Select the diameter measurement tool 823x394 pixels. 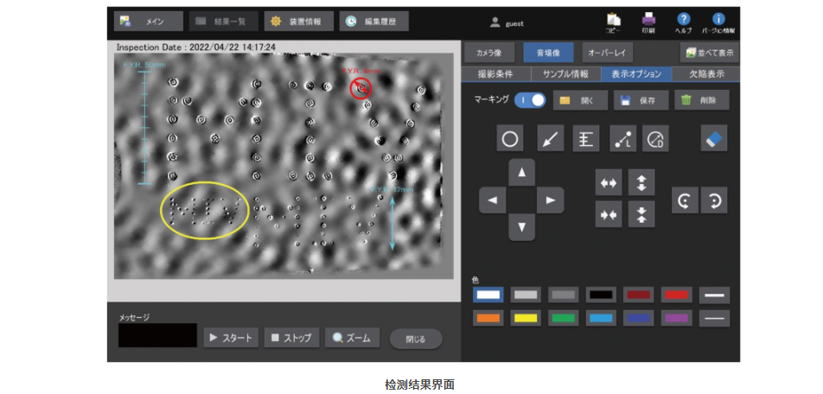[655, 139]
